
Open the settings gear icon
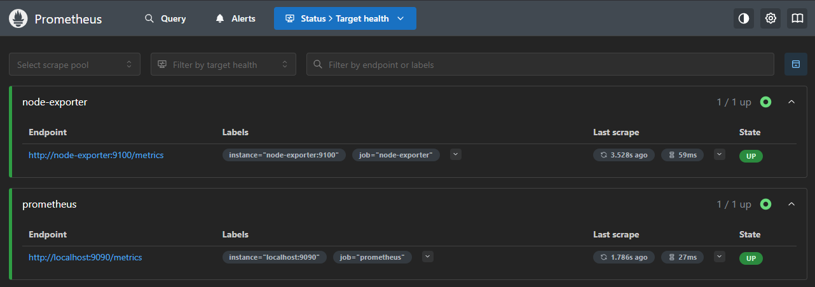tap(770, 18)
